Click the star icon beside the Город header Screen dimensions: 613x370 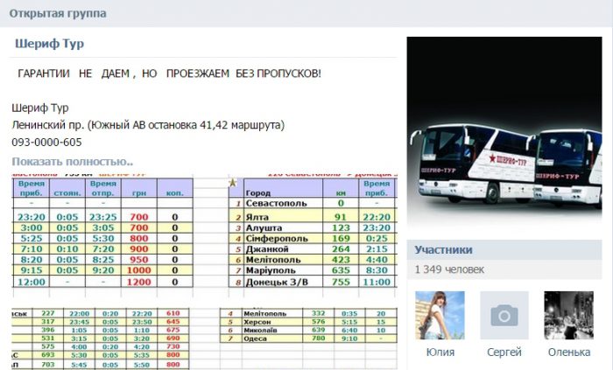tap(233, 182)
